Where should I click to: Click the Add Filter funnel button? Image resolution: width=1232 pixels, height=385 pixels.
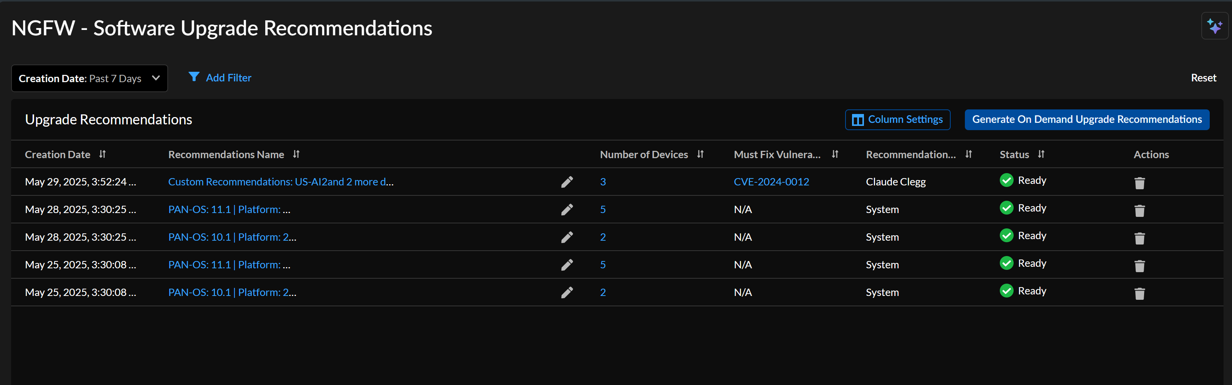click(x=220, y=78)
